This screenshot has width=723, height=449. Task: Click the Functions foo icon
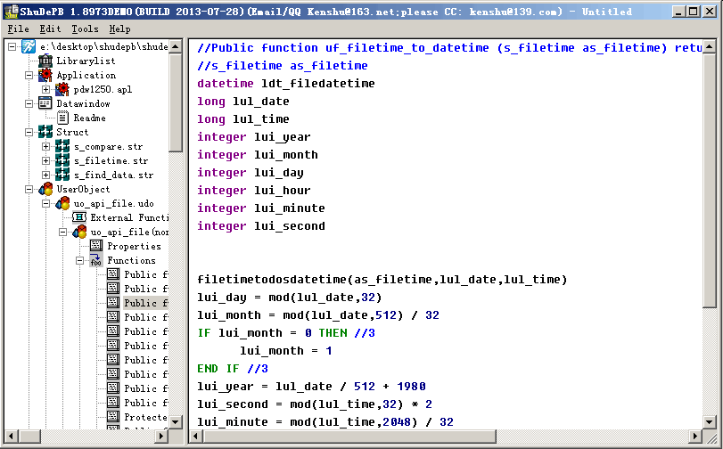pyautogui.click(x=96, y=260)
